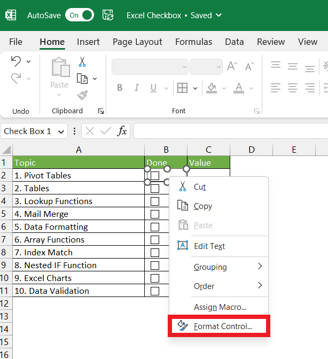Viewport: 328px width, 359px height.
Task: Click the Align Right icon
Action: coord(310,88)
